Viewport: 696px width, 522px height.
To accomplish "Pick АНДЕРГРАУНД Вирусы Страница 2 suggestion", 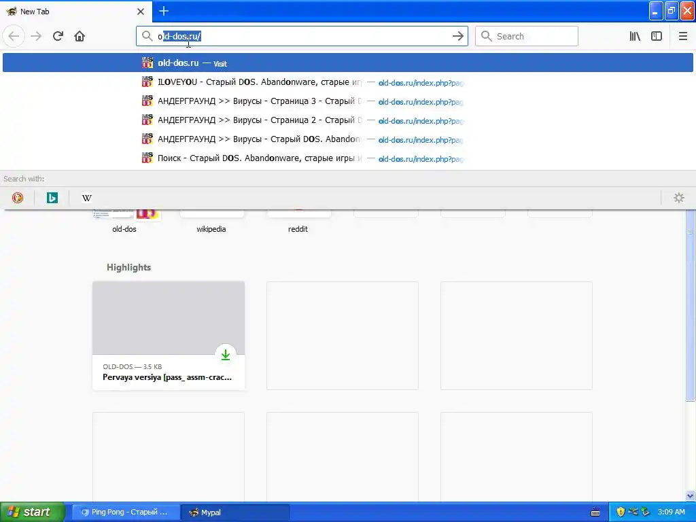I will pos(347,120).
